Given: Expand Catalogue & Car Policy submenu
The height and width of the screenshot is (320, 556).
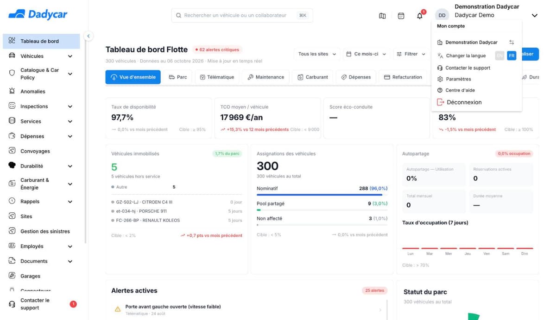Looking at the screenshot, I should (x=70, y=74).
